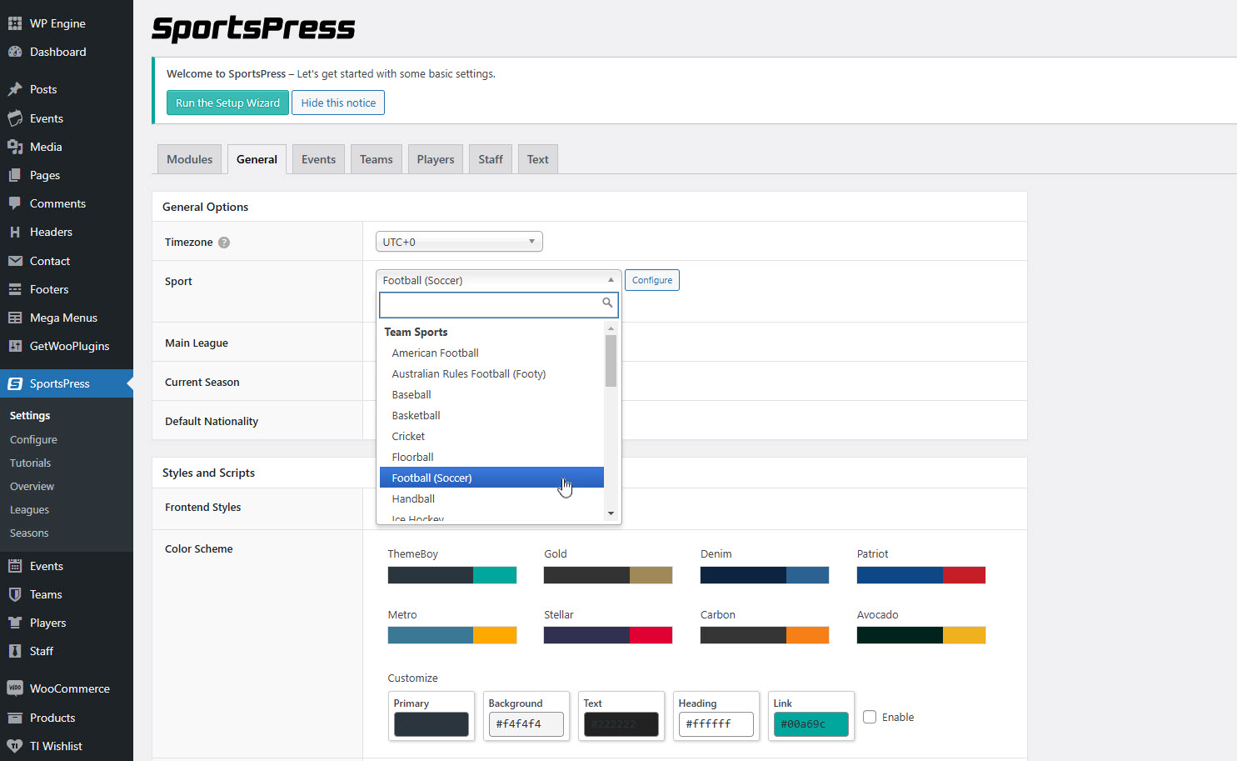Select the Gold color scheme swatch
This screenshot has height=761, width=1237.
[608, 575]
